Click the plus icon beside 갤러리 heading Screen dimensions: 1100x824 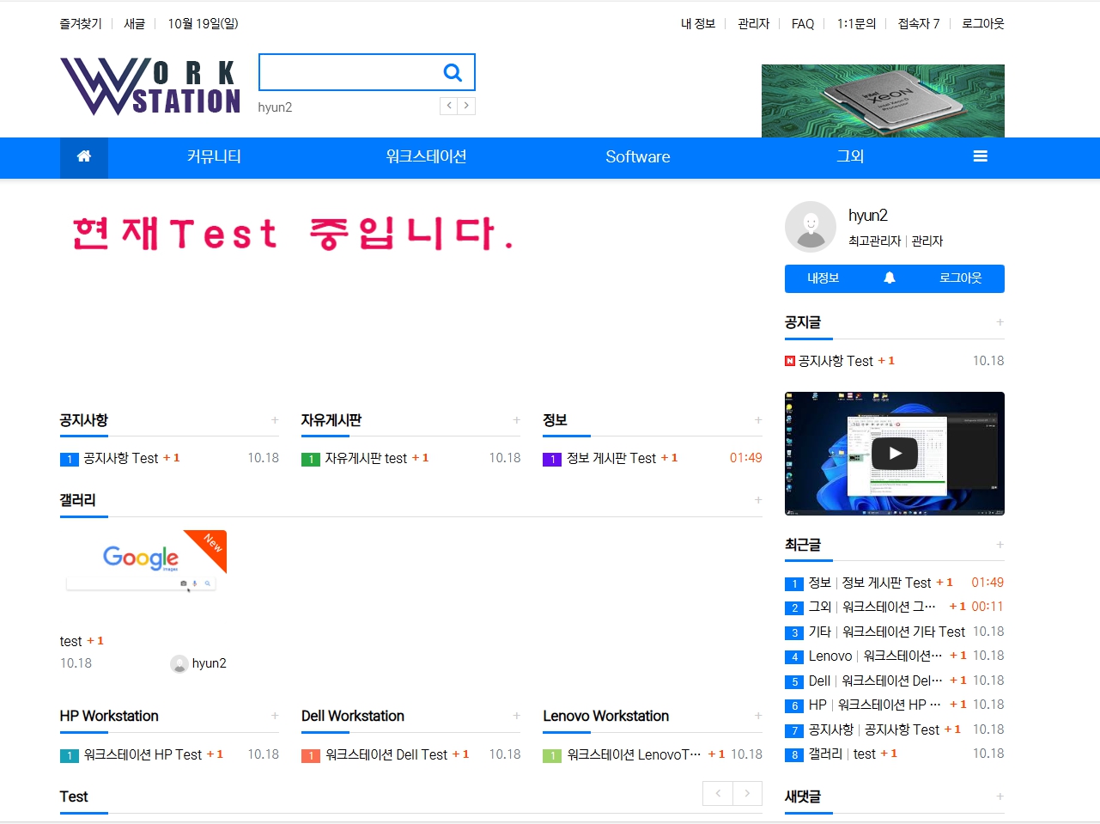pyautogui.click(x=758, y=500)
